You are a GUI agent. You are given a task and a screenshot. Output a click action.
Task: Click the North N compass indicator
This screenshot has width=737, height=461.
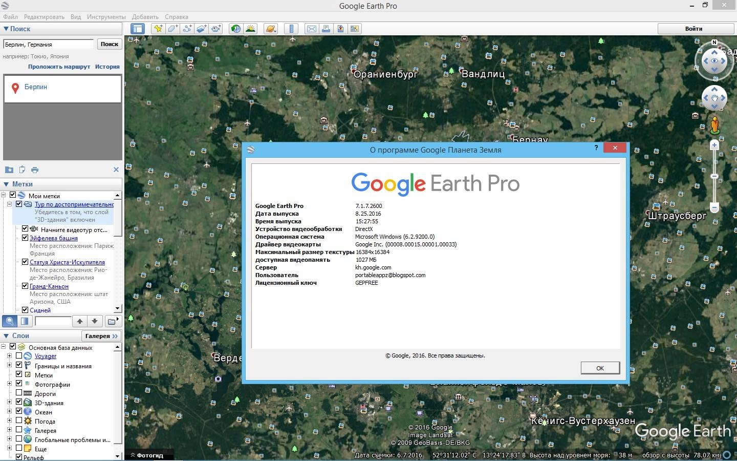[x=714, y=43]
